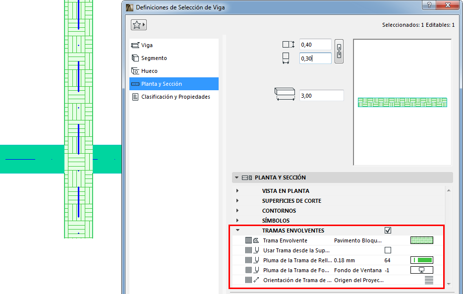This screenshot has height=294, width=463.
Task: Toggle the chain link proportions button
Action: [339, 52]
